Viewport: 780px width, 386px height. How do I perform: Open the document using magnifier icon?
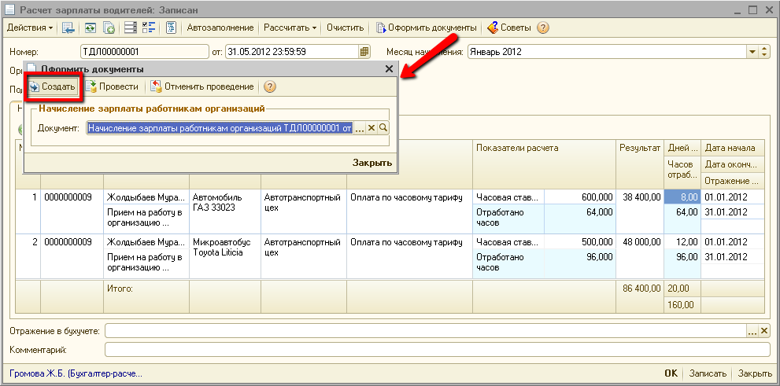pyautogui.click(x=383, y=127)
